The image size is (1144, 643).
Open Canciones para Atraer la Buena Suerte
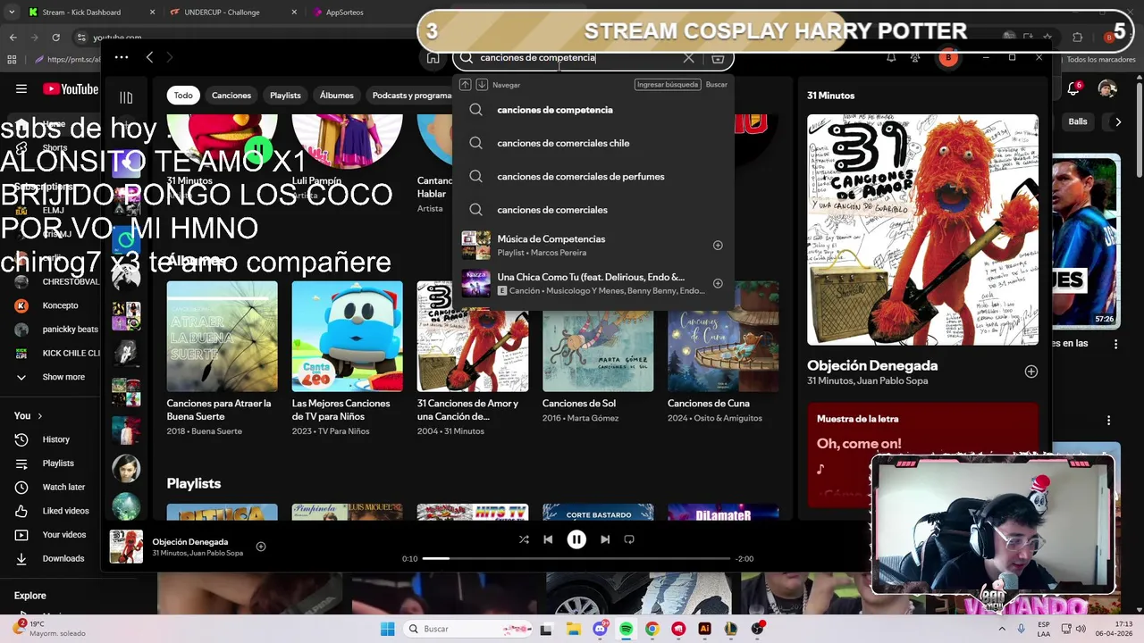point(222,359)
